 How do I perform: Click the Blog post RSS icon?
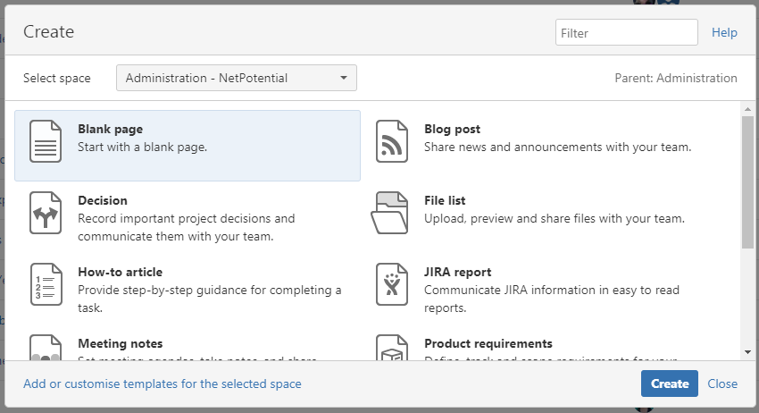392,141
